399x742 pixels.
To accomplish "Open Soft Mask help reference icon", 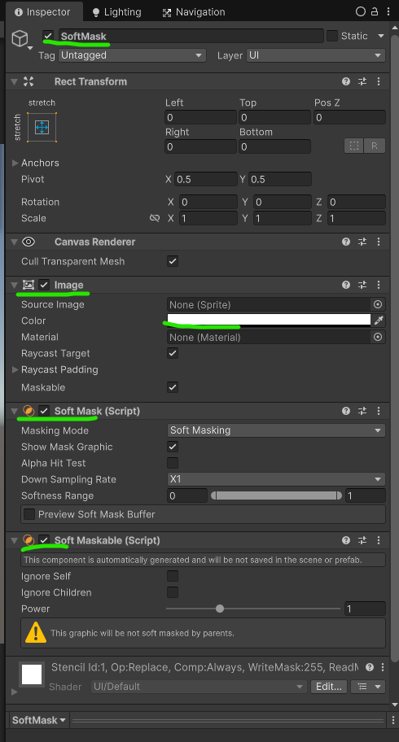I will click(x=346, y=411).
